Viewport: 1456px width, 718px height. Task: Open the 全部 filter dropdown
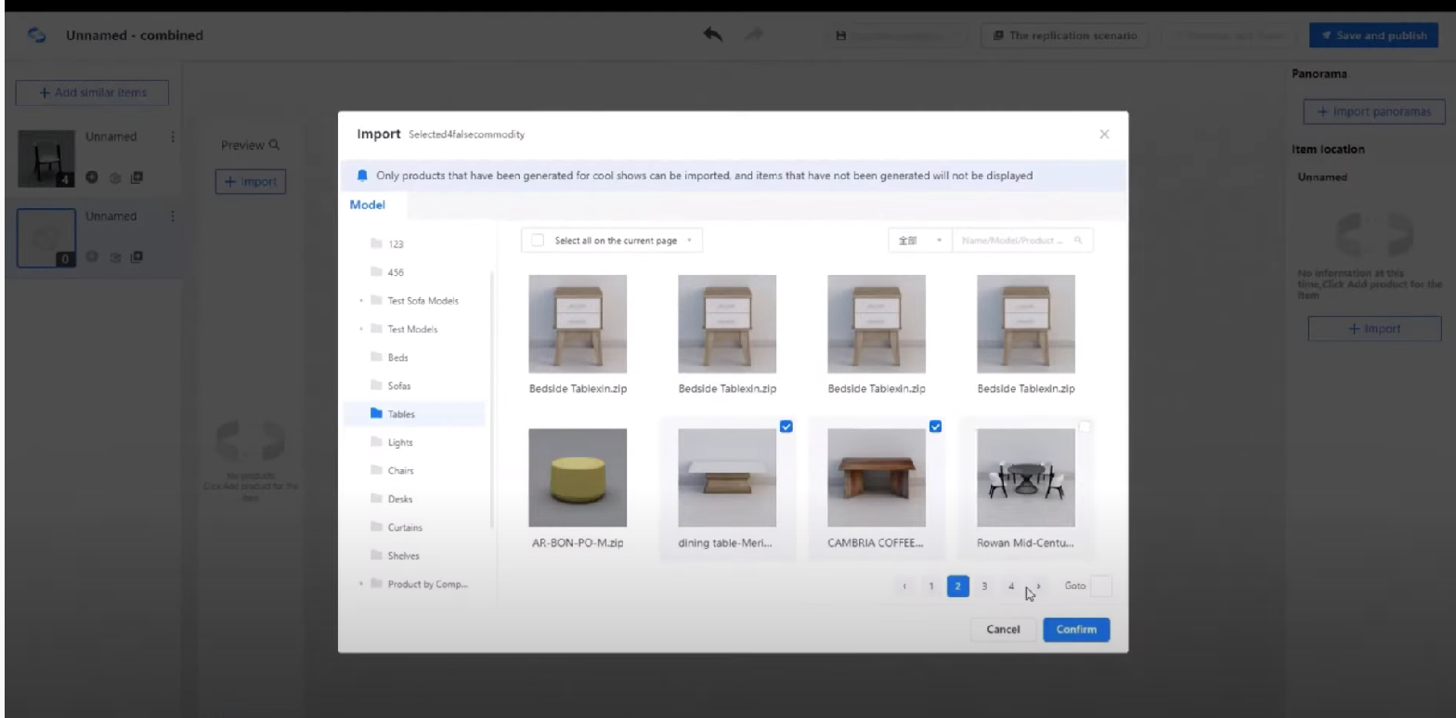tap(918, 241)
